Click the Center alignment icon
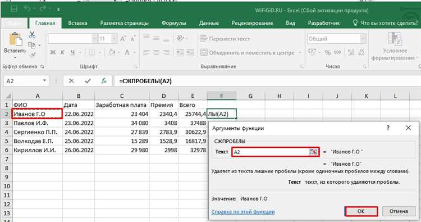The image size is (421, 222). pos(156,52)
